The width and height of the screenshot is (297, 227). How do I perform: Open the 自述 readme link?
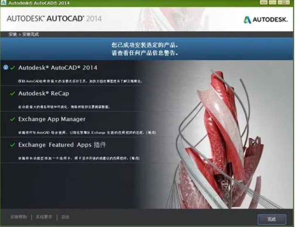(x=65, y=217)
